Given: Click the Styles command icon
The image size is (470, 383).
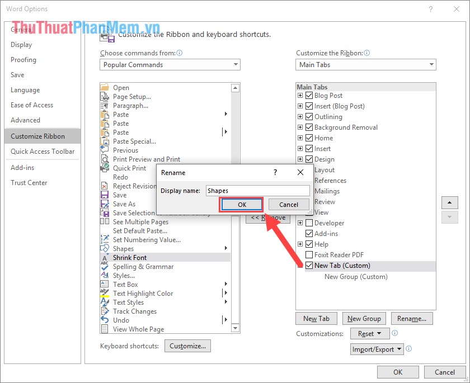Looking at the screenshot, I should click(105, 276).
